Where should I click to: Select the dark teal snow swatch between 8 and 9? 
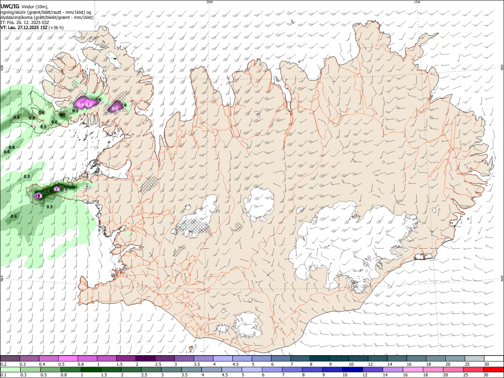point(319,358)
